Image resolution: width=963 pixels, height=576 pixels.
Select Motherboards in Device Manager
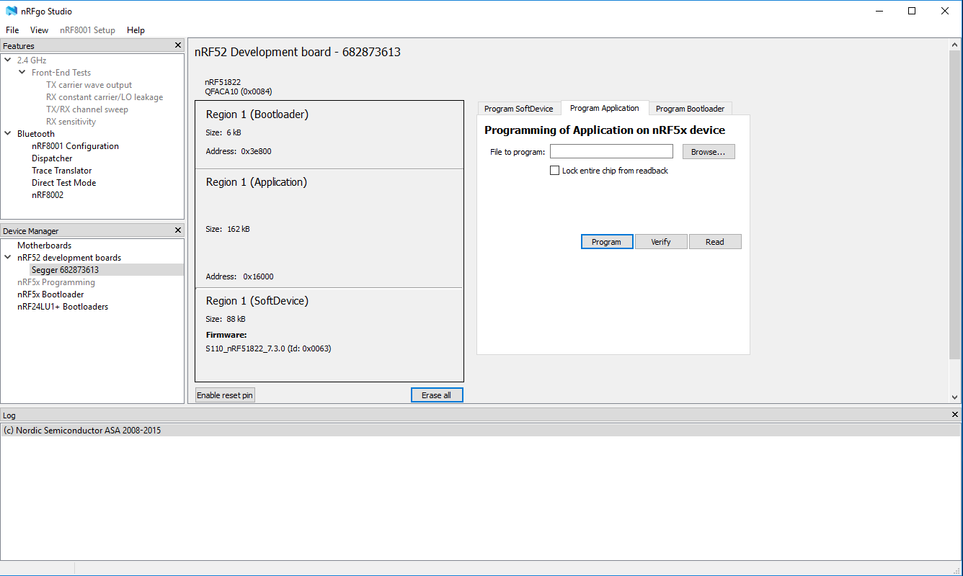pyautogui.click(x=45, y=246)
